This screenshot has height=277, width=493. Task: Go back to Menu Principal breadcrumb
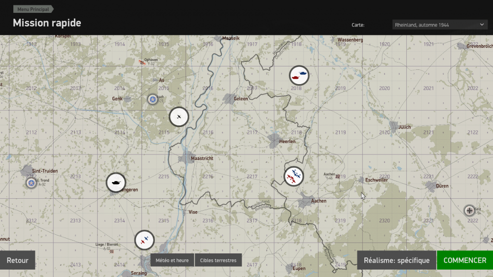pos(33,9)
